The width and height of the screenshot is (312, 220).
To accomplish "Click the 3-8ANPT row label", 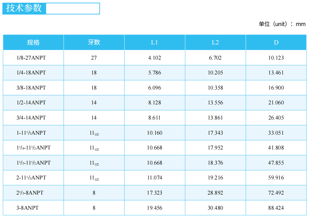I will tap(28, 208).
